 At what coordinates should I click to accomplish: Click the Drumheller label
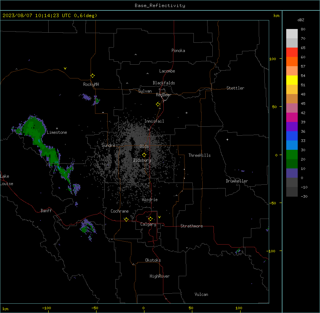click(x=237, y=181)
